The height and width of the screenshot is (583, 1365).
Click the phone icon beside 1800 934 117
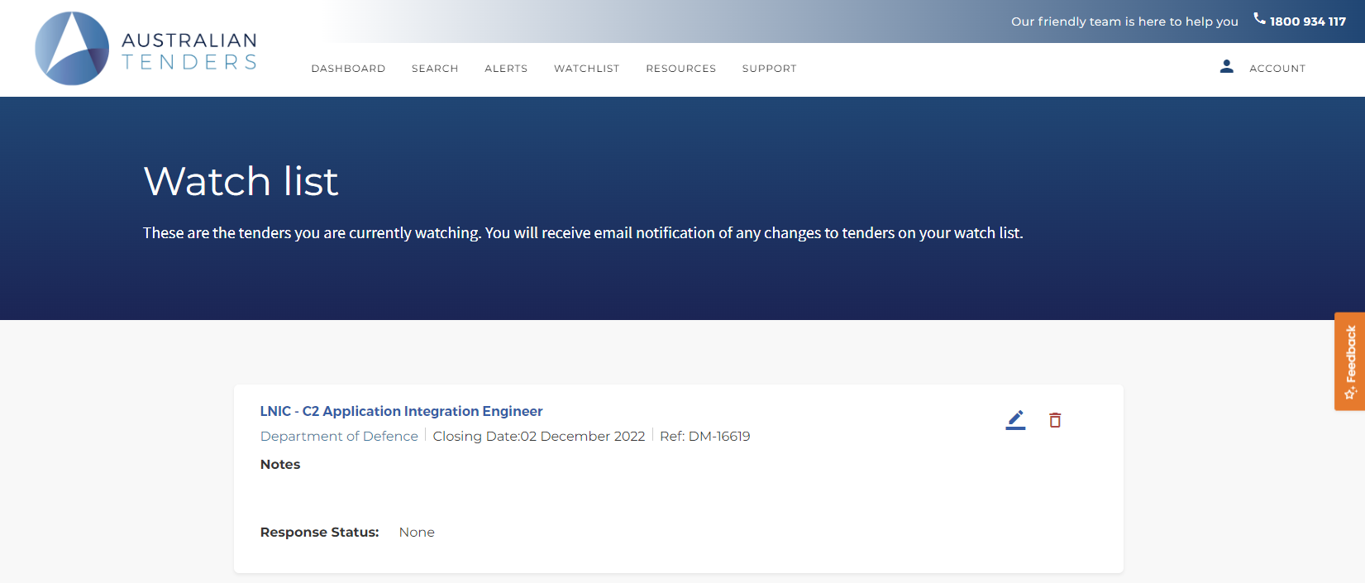(1259, 18)
